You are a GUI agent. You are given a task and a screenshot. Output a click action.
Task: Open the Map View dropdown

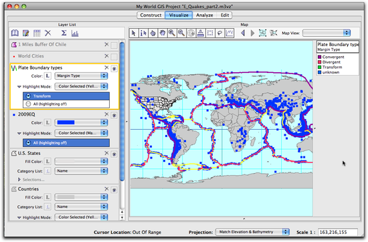327,33
